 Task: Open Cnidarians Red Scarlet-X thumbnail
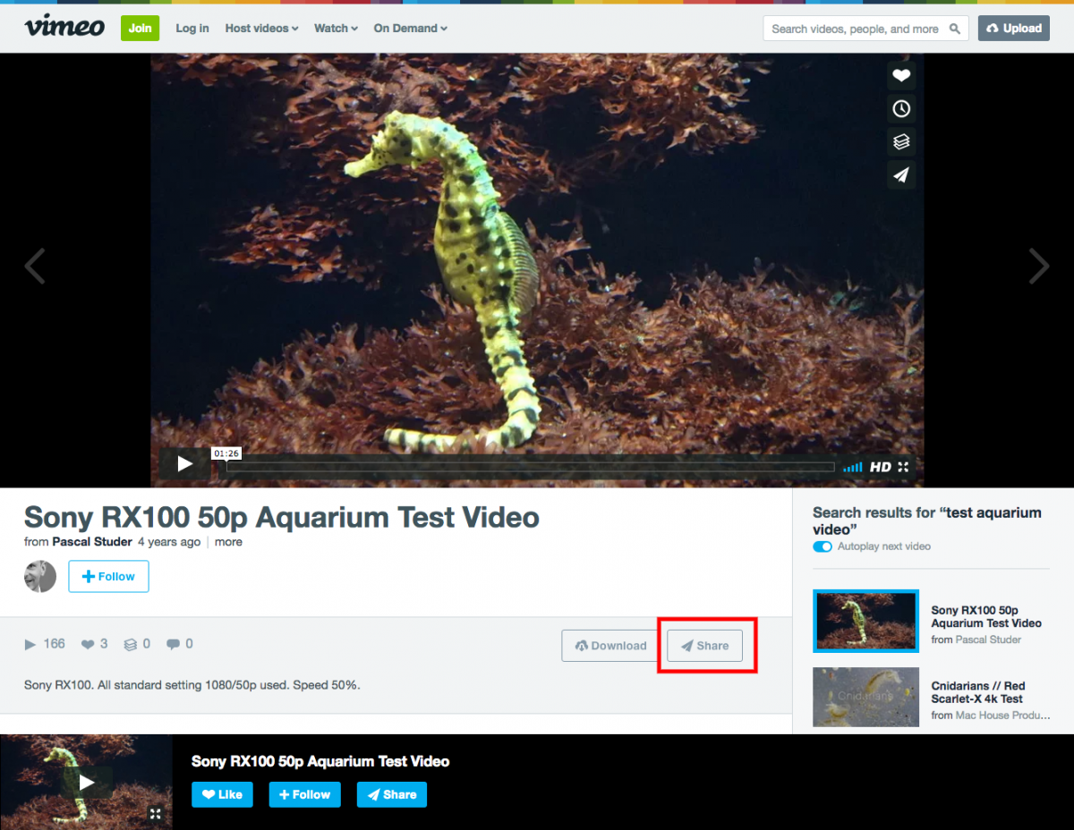point(865,698)
